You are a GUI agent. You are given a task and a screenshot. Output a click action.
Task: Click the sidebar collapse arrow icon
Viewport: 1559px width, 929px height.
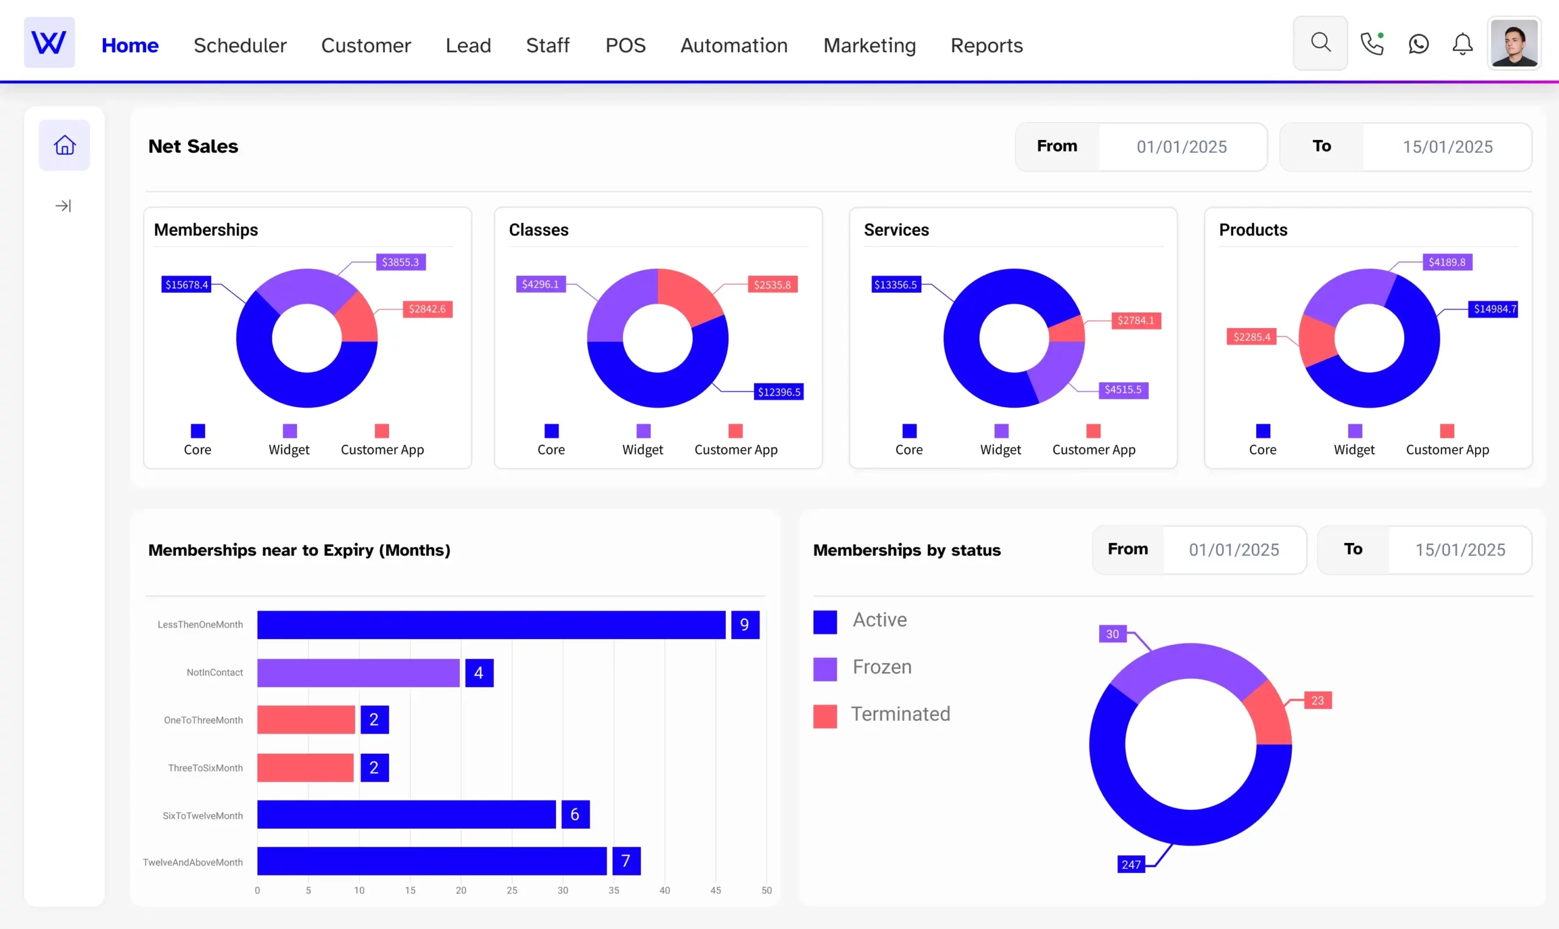(x=63, y=206)
